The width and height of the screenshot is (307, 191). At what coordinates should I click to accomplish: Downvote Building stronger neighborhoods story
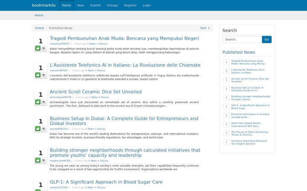coord(43,160)
